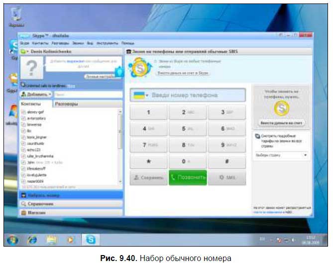The width and height of the screenshot is (333, 266).
Task: Click the question-mark profile avatar placeholder
Action: click(32, 68)
